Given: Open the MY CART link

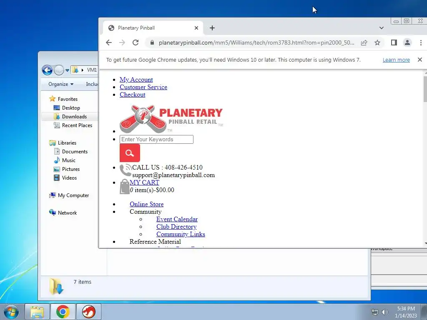Looking at the screenshot, I should point(144,182).
